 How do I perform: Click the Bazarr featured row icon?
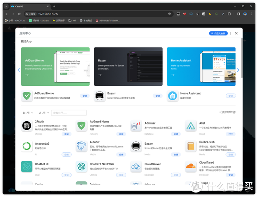100,96
